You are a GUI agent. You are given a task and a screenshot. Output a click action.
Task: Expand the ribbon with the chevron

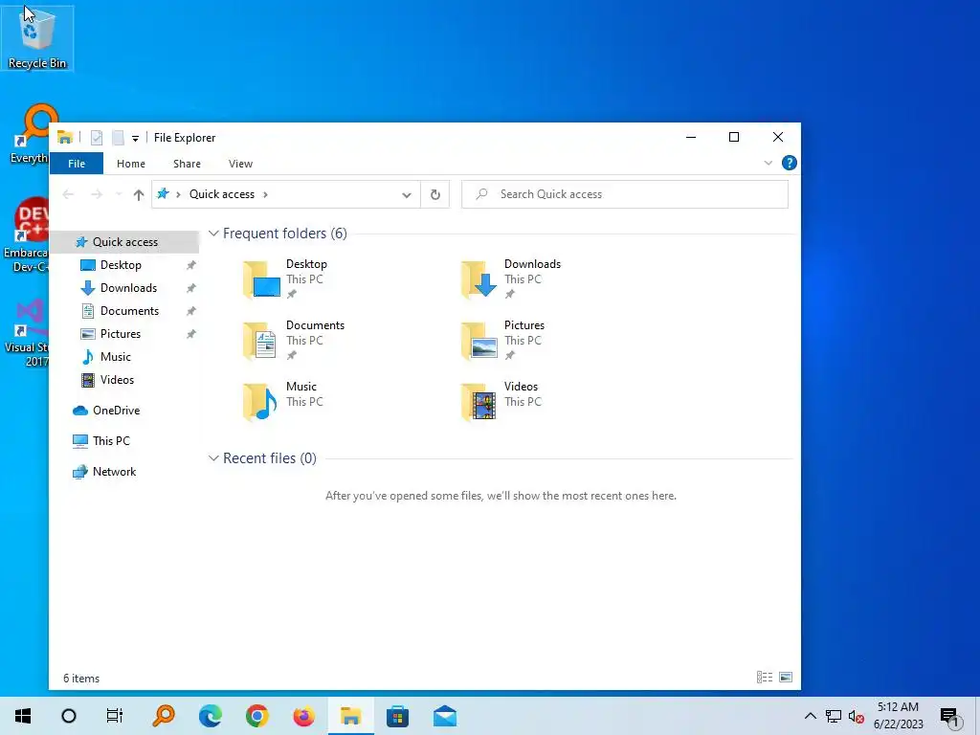(768, 163)
